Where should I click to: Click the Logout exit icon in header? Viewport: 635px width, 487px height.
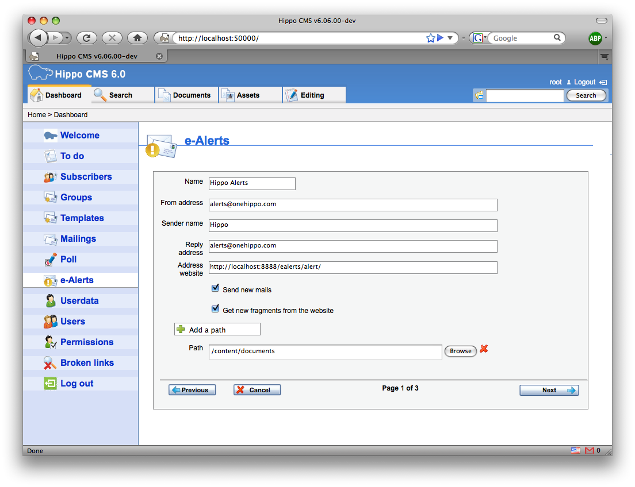[x=603, y=82]
